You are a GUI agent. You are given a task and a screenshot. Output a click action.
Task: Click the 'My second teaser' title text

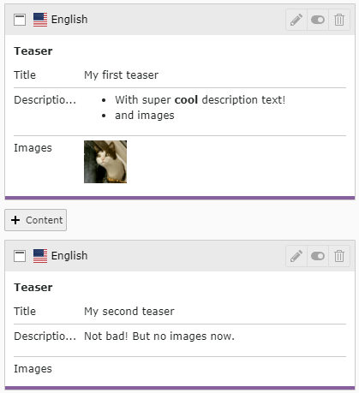coord(129,312)
